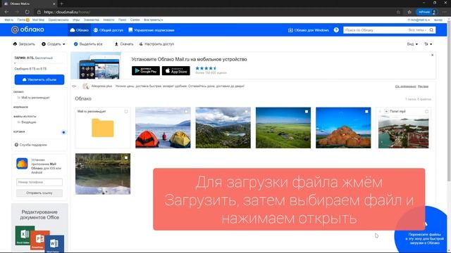Open the Вид view dropdown
Image resolution: width=451 pixels, height=253 pixels.
(412, 44)
